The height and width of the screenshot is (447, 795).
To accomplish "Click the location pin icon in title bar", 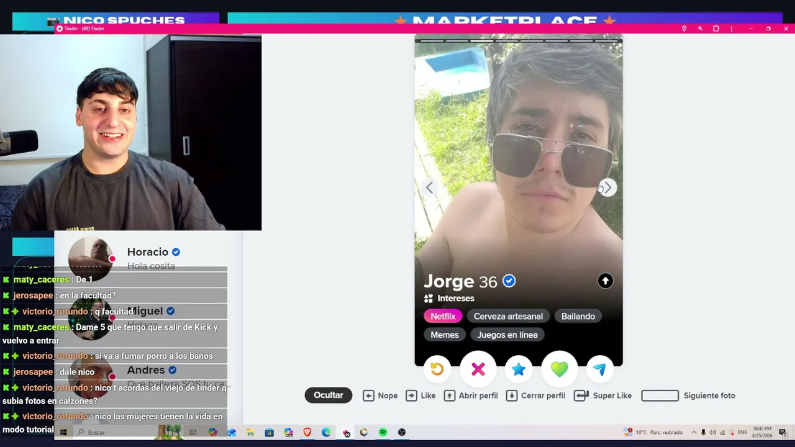I will pos(684,29).
